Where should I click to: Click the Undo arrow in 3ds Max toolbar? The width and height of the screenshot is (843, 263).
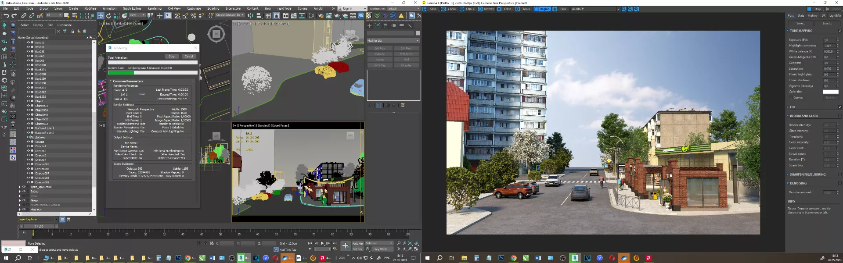pos(6,16)
